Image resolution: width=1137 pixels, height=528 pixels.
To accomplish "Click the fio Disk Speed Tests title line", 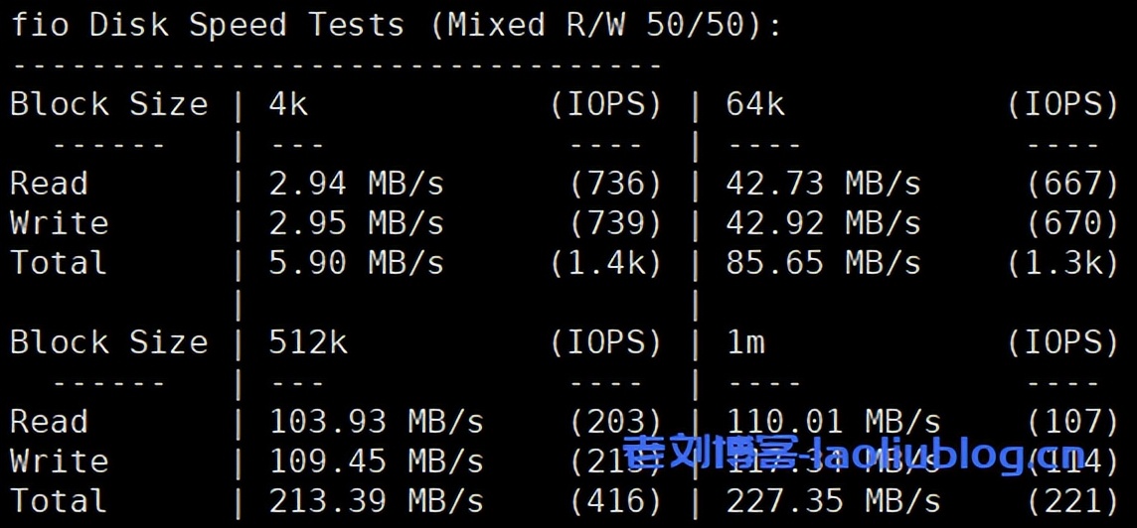I will point(397,25).
